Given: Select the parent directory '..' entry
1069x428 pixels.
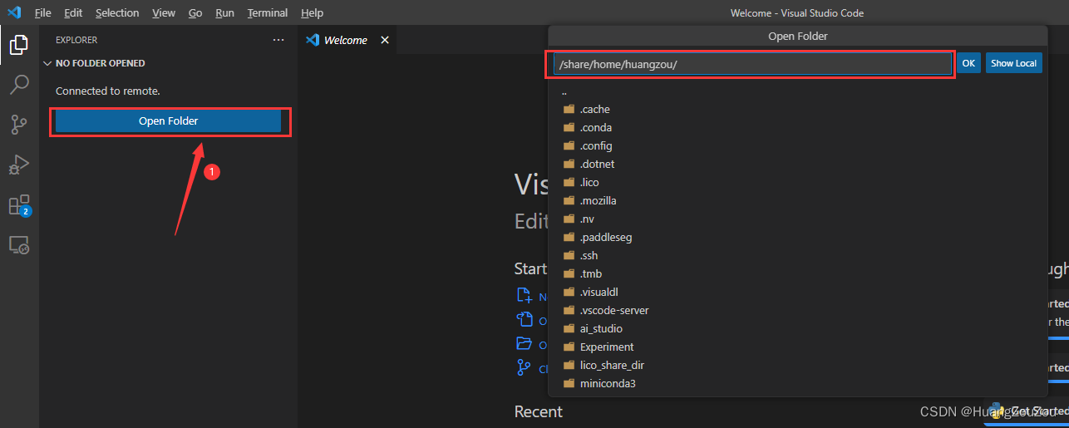Looking at the screenshot, I should coord(797,91).
